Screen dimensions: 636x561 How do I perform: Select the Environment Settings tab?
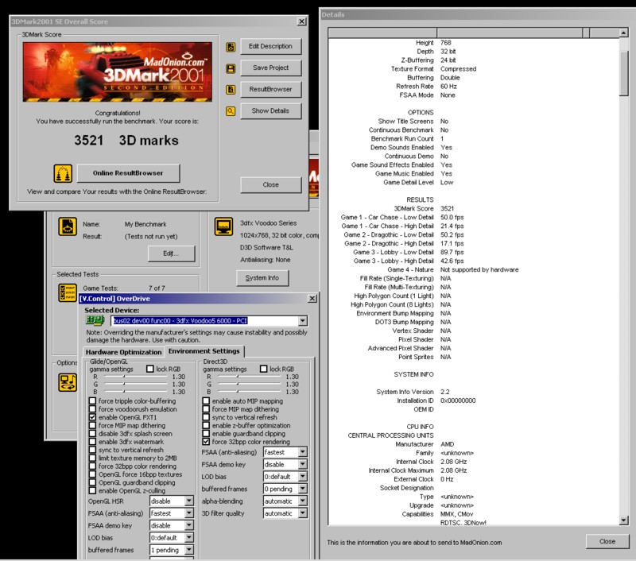[x=204, y=351]
